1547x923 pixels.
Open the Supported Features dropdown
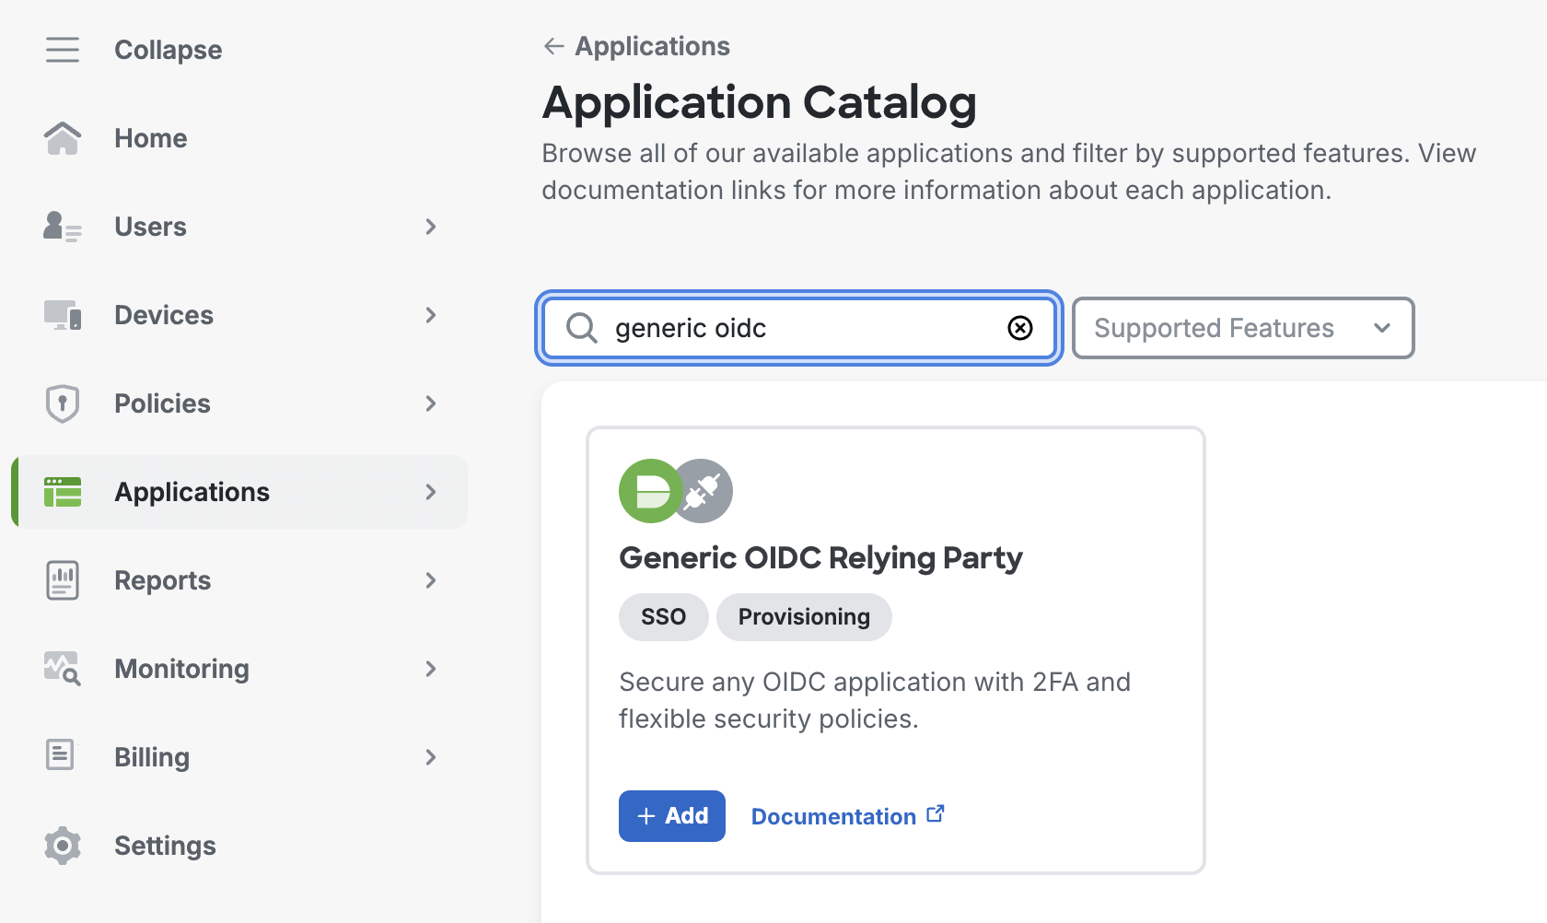point(1242,328)
